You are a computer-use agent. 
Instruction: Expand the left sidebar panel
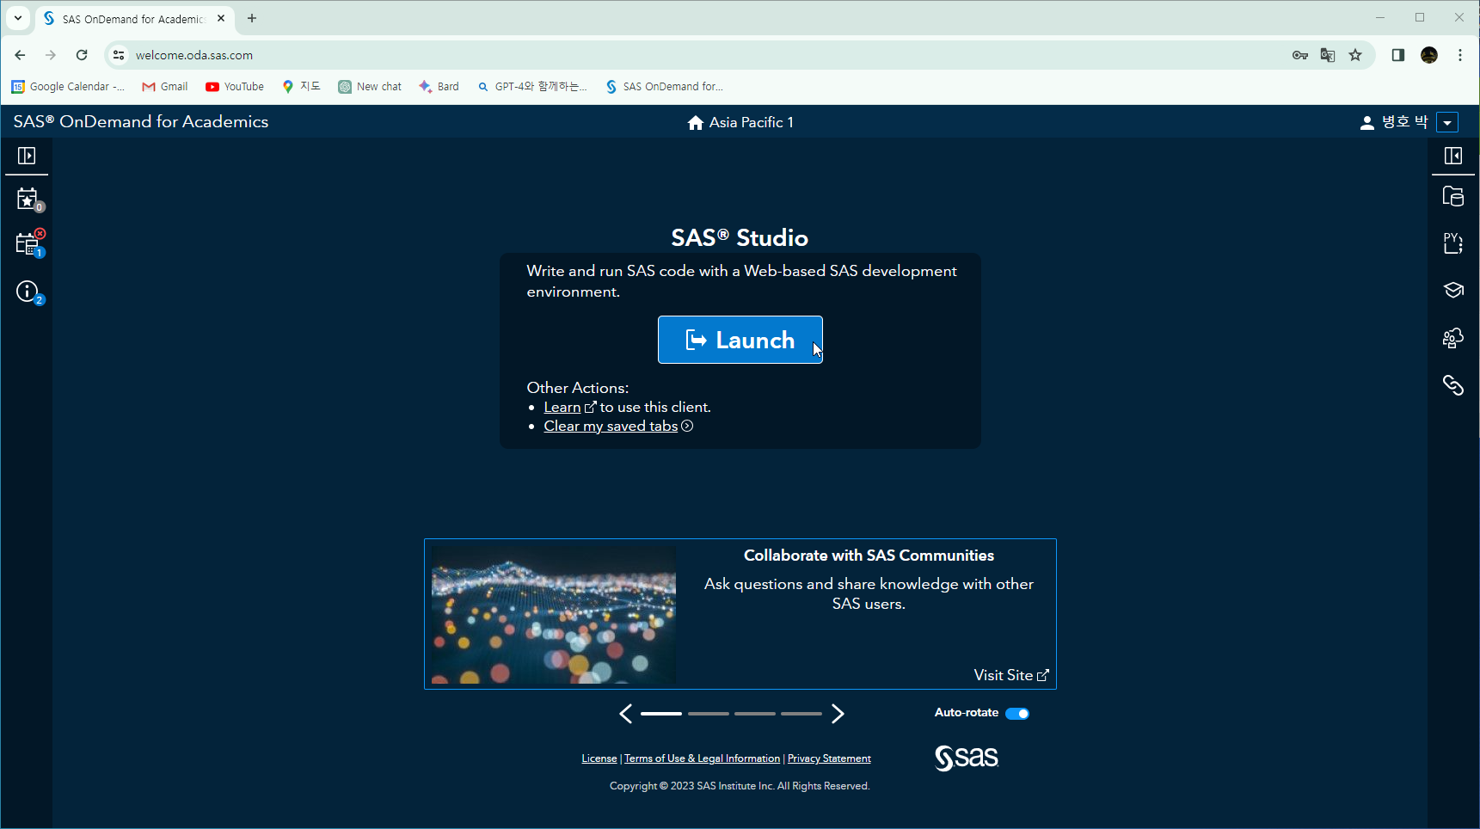coord(27,156)
